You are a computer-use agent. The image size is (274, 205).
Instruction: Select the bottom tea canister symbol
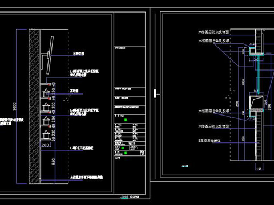pos(46,134)
